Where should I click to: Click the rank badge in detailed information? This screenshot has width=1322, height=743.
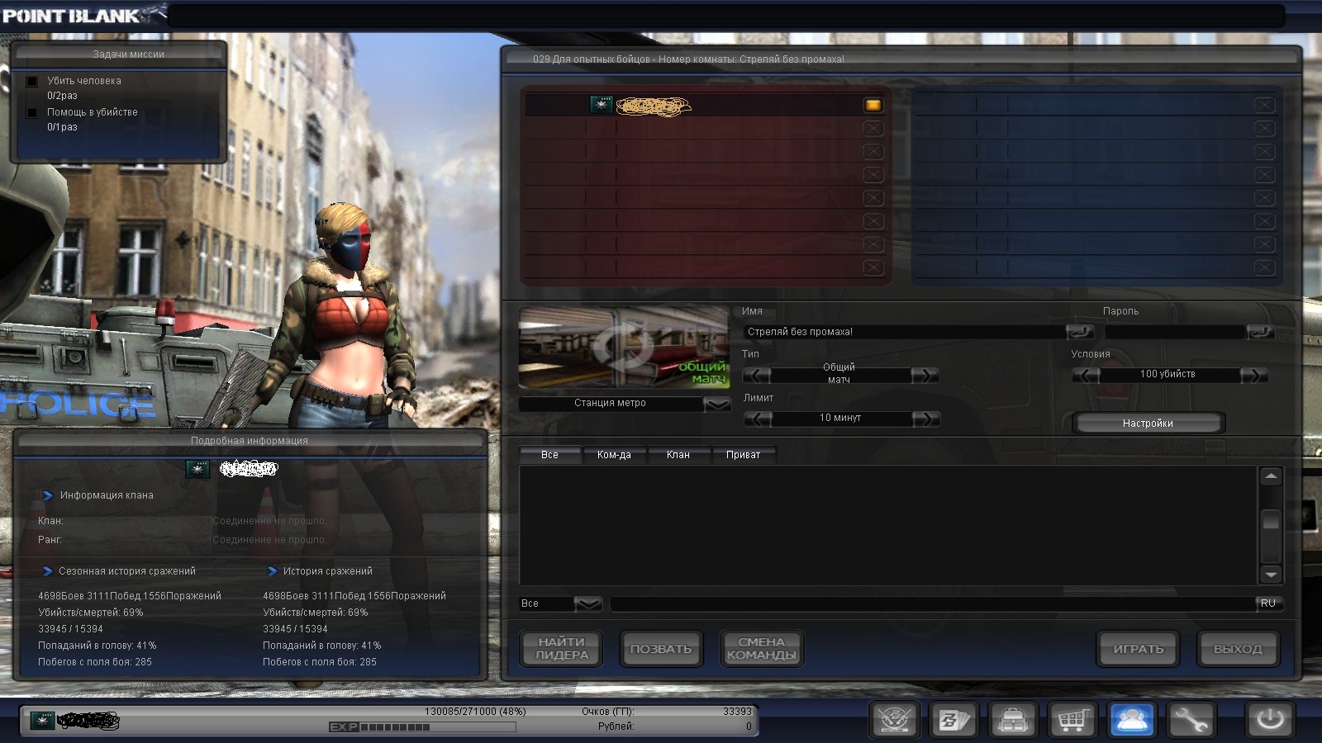coord(197,469)
